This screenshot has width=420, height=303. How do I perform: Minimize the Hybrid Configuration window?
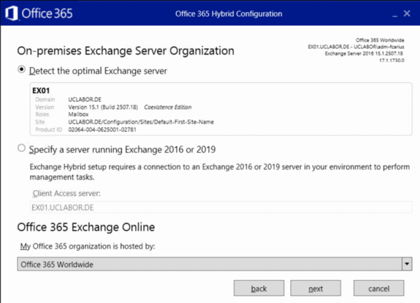[x=394, y=15]
